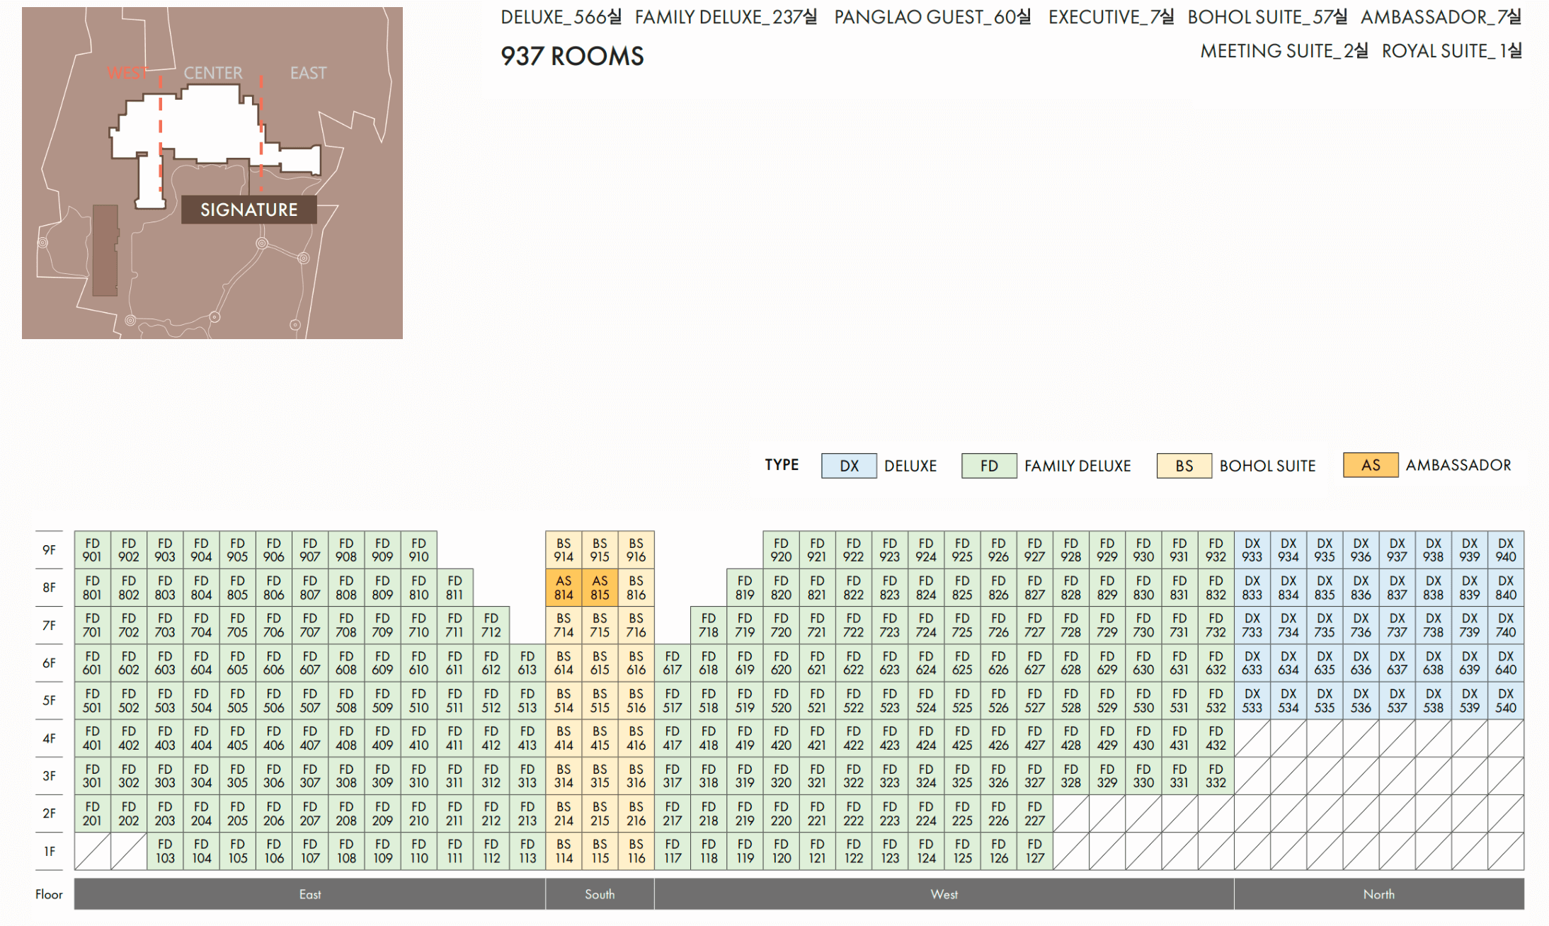The height and width of the screenshot is (926, 1549).
Task: Click the WEST zone label on map
Action: tap(127, 73)
